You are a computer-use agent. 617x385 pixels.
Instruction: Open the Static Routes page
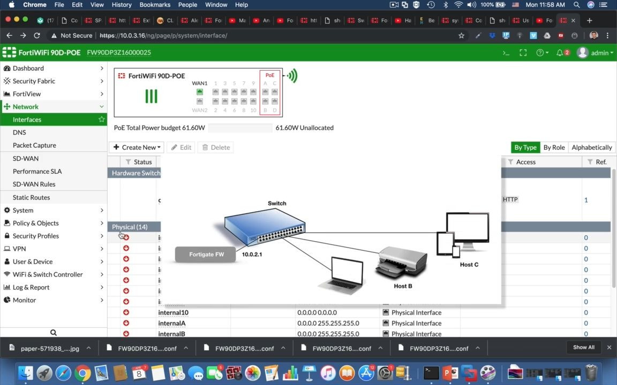coord(31,197)
